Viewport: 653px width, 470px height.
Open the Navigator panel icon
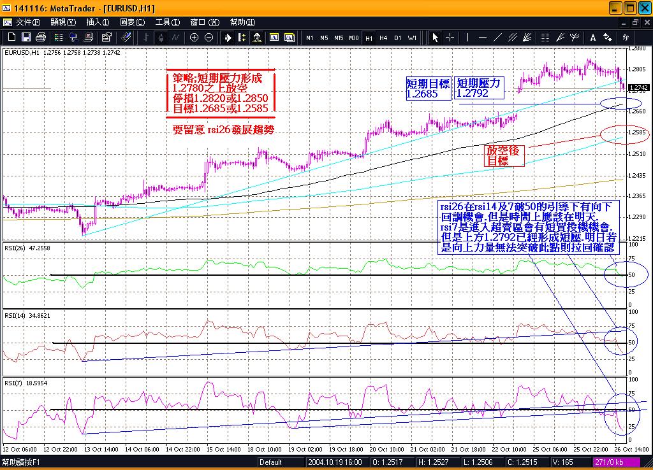coord(74,38)
